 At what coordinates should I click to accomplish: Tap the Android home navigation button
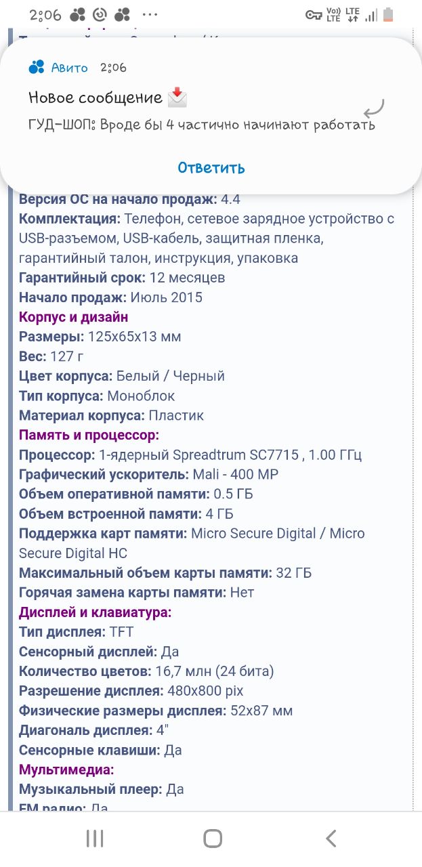coord(213,839)
